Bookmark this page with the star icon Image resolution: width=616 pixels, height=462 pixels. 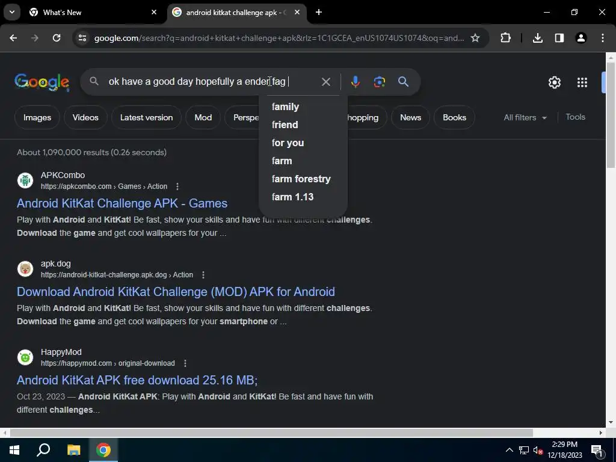(x=475, y=38)
